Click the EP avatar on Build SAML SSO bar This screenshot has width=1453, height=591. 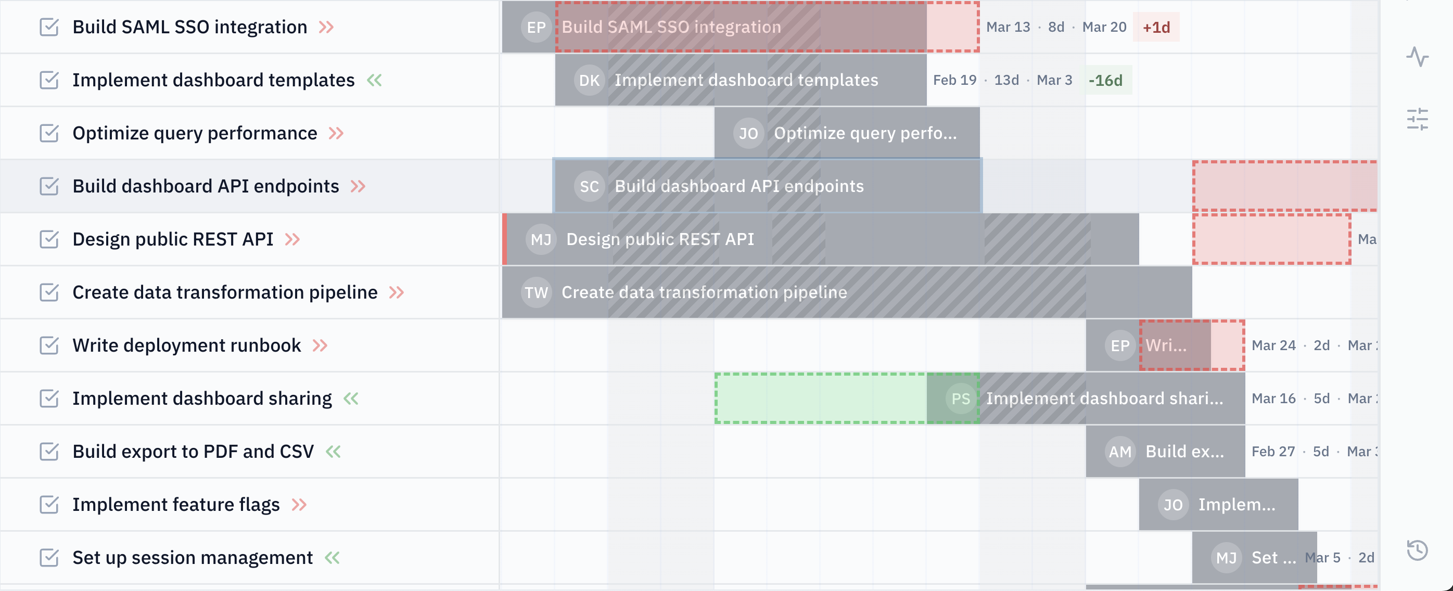click(536, 27)
